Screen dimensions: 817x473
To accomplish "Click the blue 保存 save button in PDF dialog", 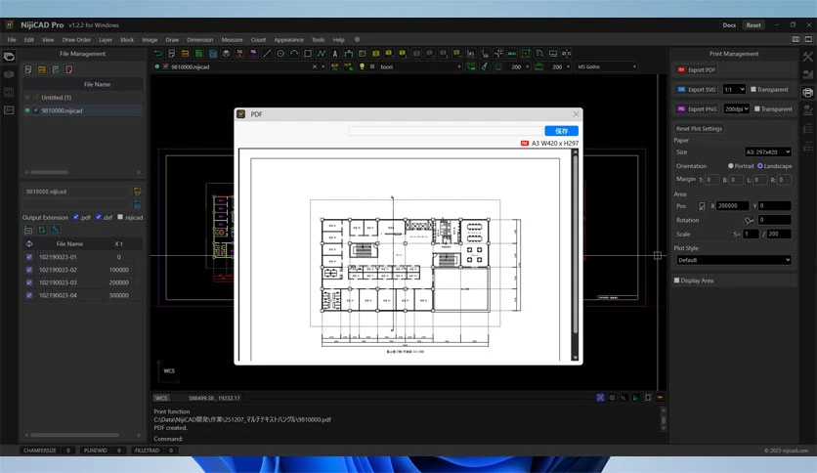I will pyautogui.click(x=561, y=131).
